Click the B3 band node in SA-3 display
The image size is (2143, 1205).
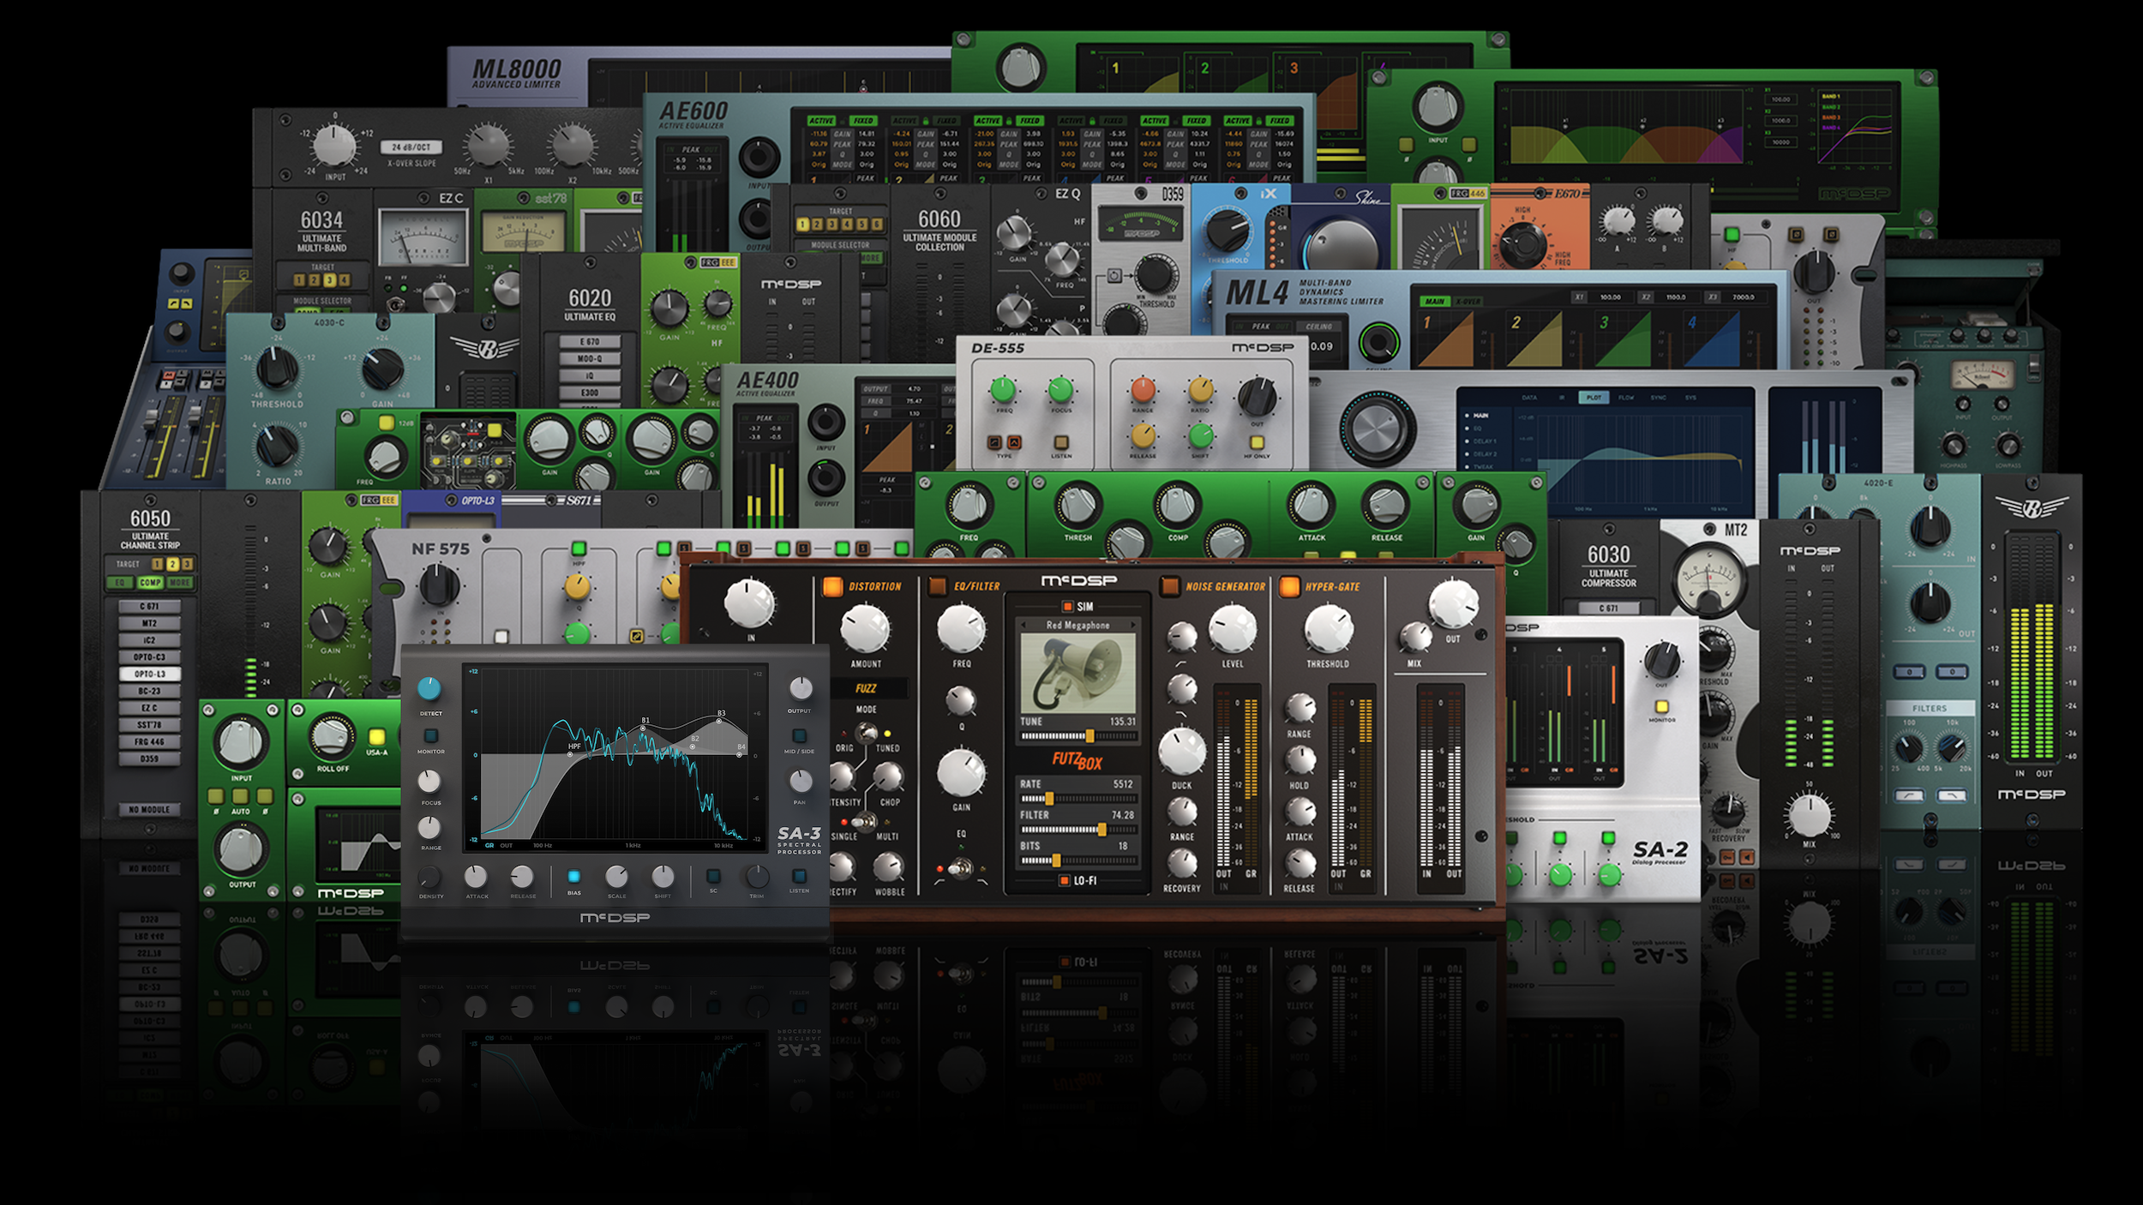[x=719, y=721]
